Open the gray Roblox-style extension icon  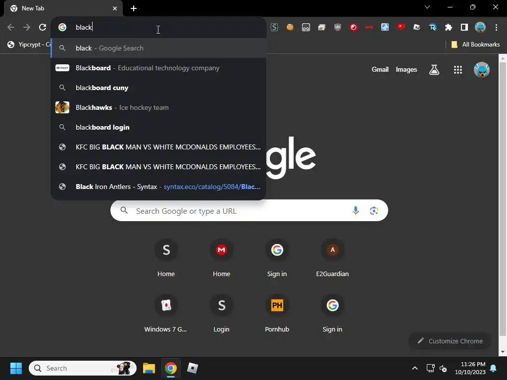coord(417,28)
